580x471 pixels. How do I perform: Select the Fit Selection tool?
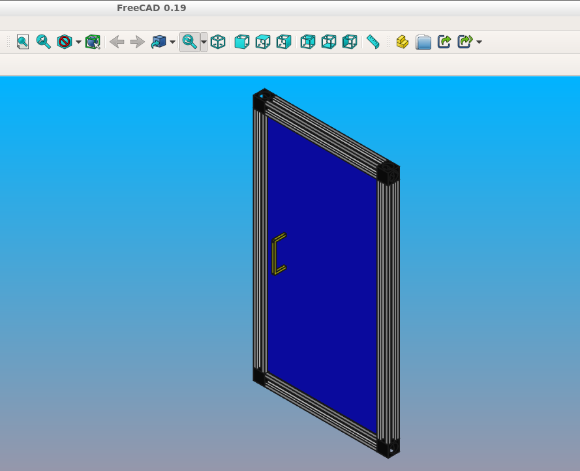click(44, 41)
